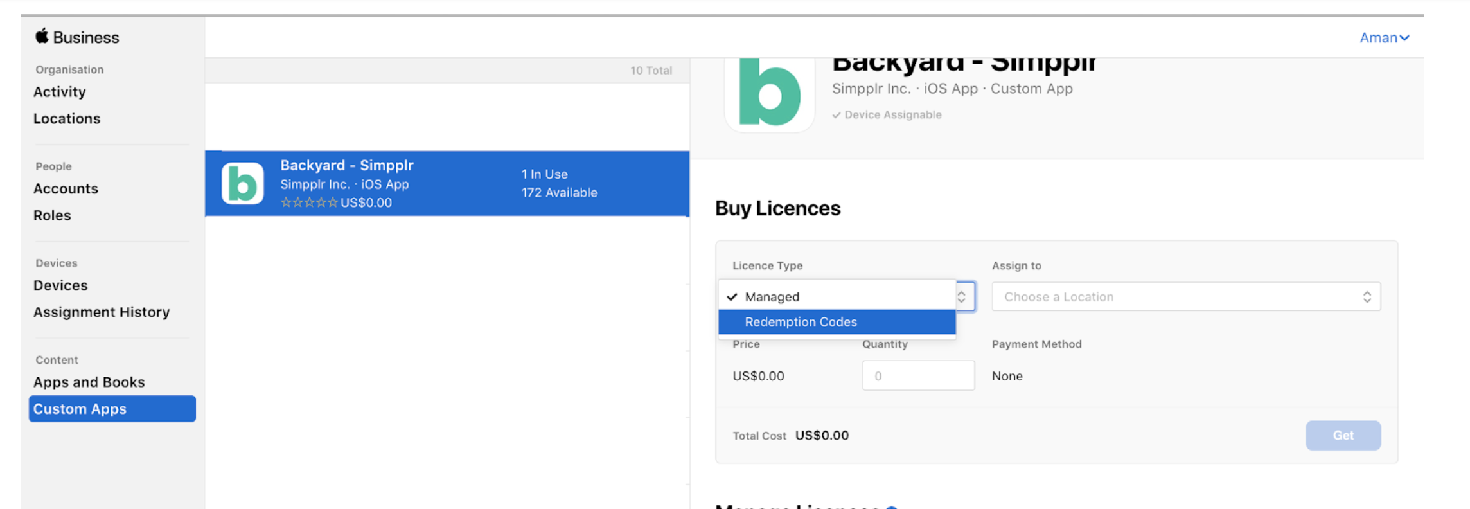
Task: Click the Get button
Action: coord(1343,436)
